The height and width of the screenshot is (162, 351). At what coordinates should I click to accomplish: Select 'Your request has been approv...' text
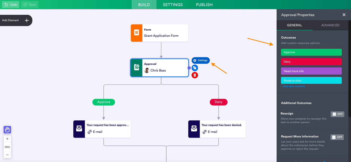pyautogui.click(x=108, y=125)
